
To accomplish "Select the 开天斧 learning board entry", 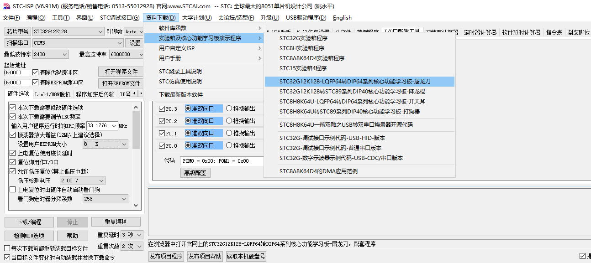I will coord(359,102).
